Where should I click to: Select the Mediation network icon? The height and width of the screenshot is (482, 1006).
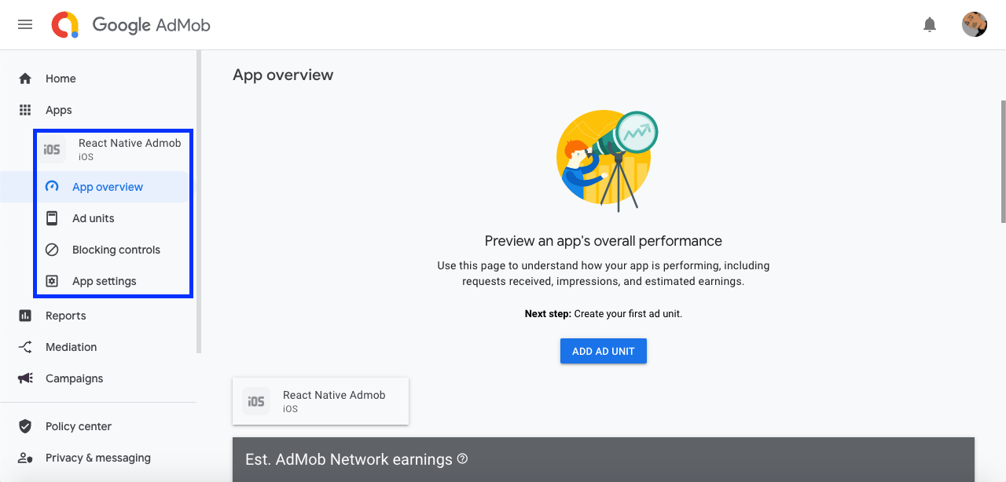click(x=24, y=347)
